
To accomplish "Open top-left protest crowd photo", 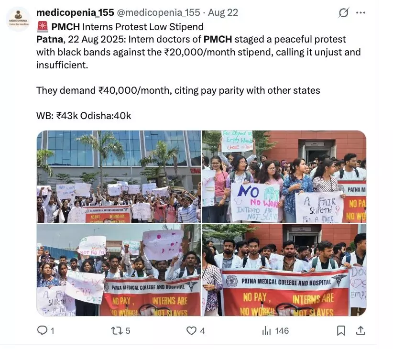I will point(119,176).
